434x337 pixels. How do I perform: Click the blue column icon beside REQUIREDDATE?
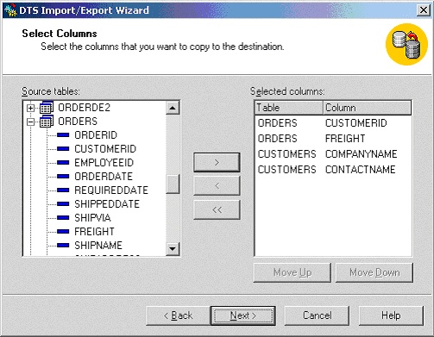pos(63,190)
